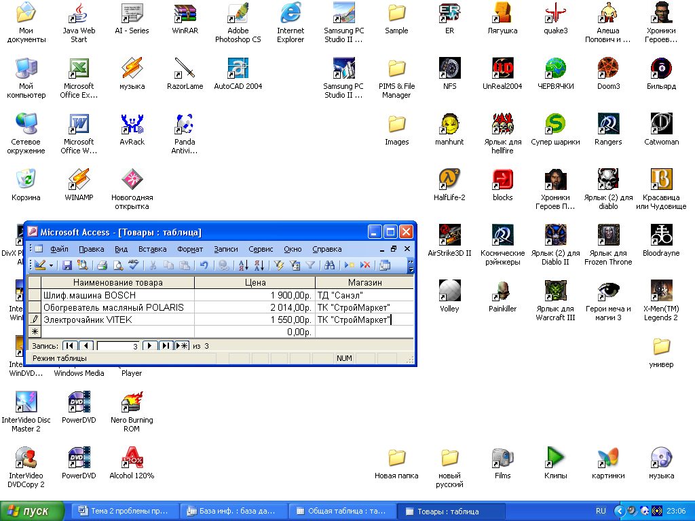Click cell "Шлиф.машина BOSCH"

tap(118, 295)
